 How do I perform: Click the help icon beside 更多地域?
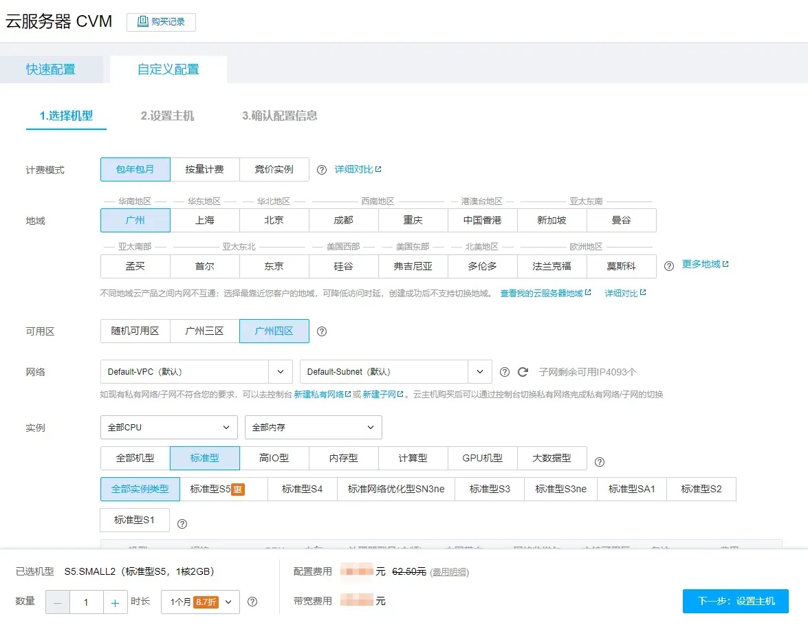tap(669, 266)
